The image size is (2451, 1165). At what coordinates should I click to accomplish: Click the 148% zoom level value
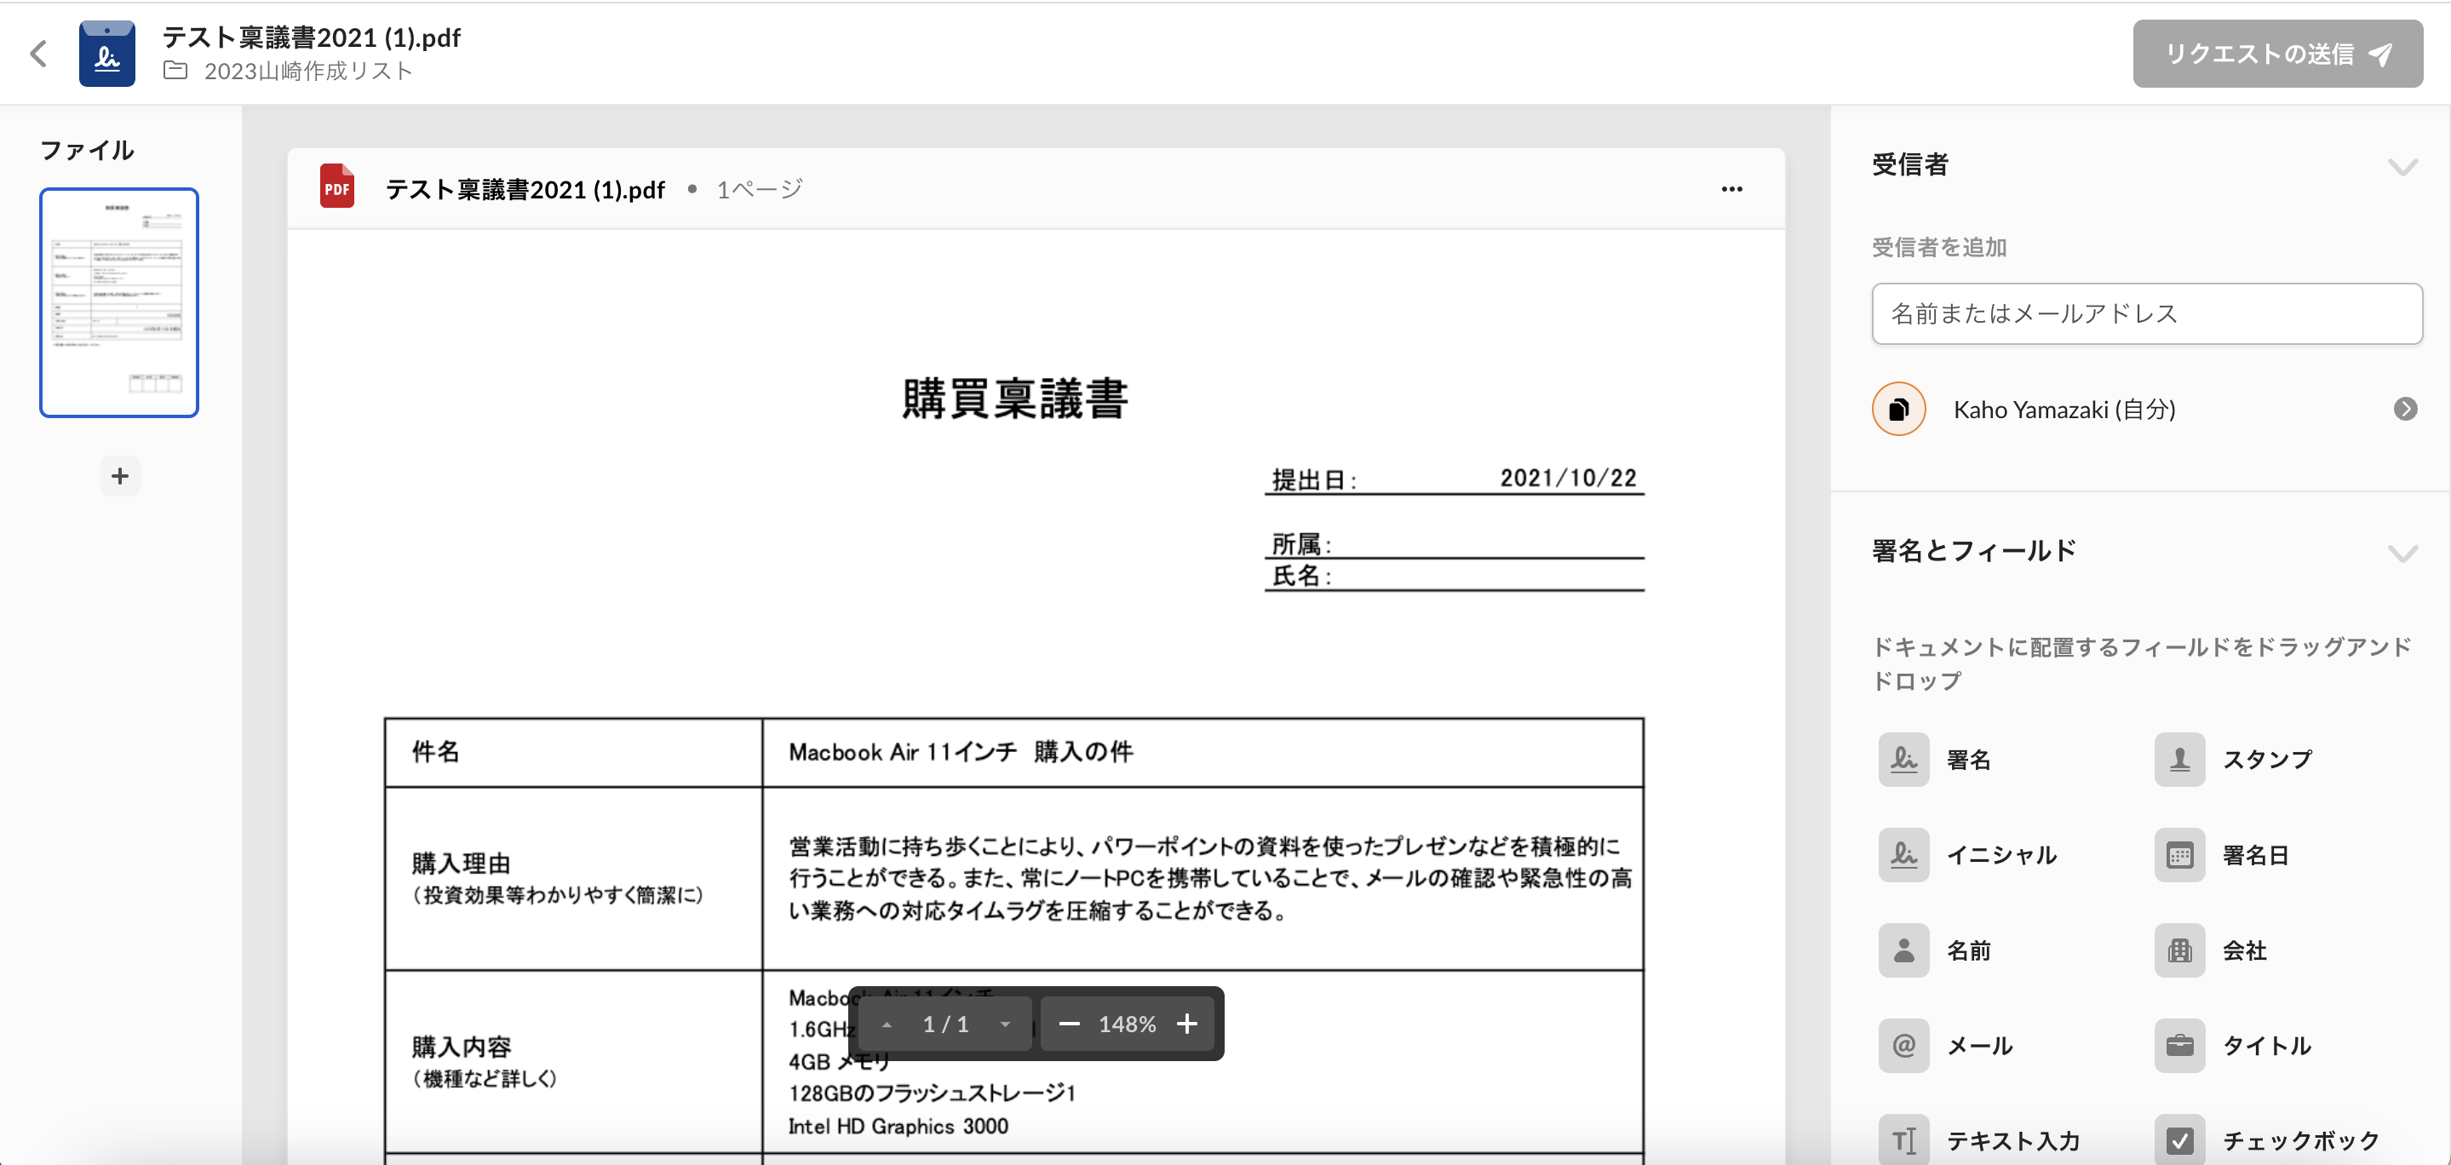[1128, 1024]
